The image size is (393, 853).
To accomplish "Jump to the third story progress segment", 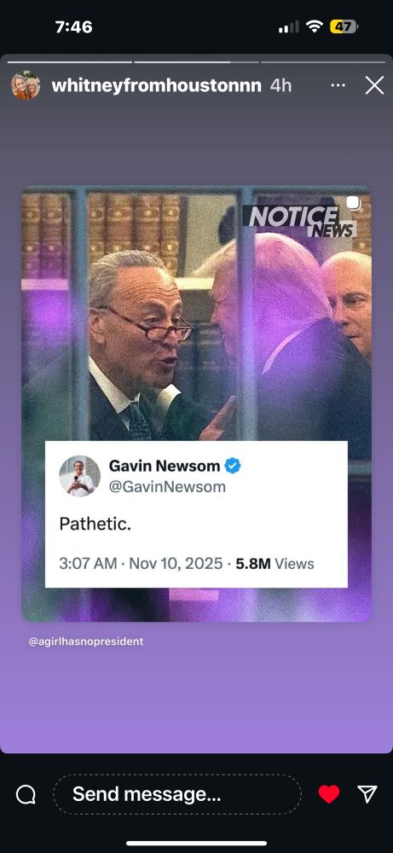I will click(323, 62).
